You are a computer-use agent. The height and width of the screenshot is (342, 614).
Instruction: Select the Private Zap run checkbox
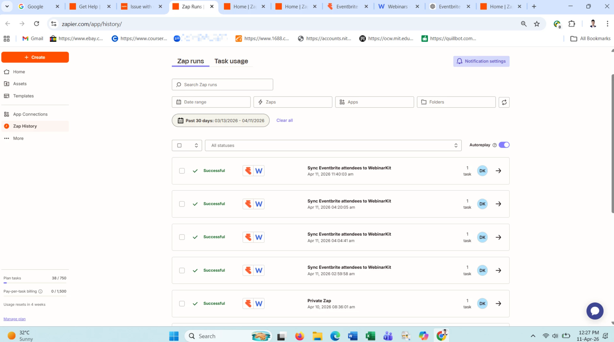tap(182, 304)
